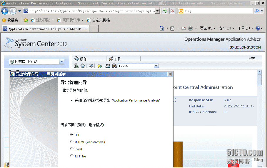The height and width of the screenshot is (168, 267).
Task: Open the 所有应用程序组 application group combo box
Action: (36, 61)
